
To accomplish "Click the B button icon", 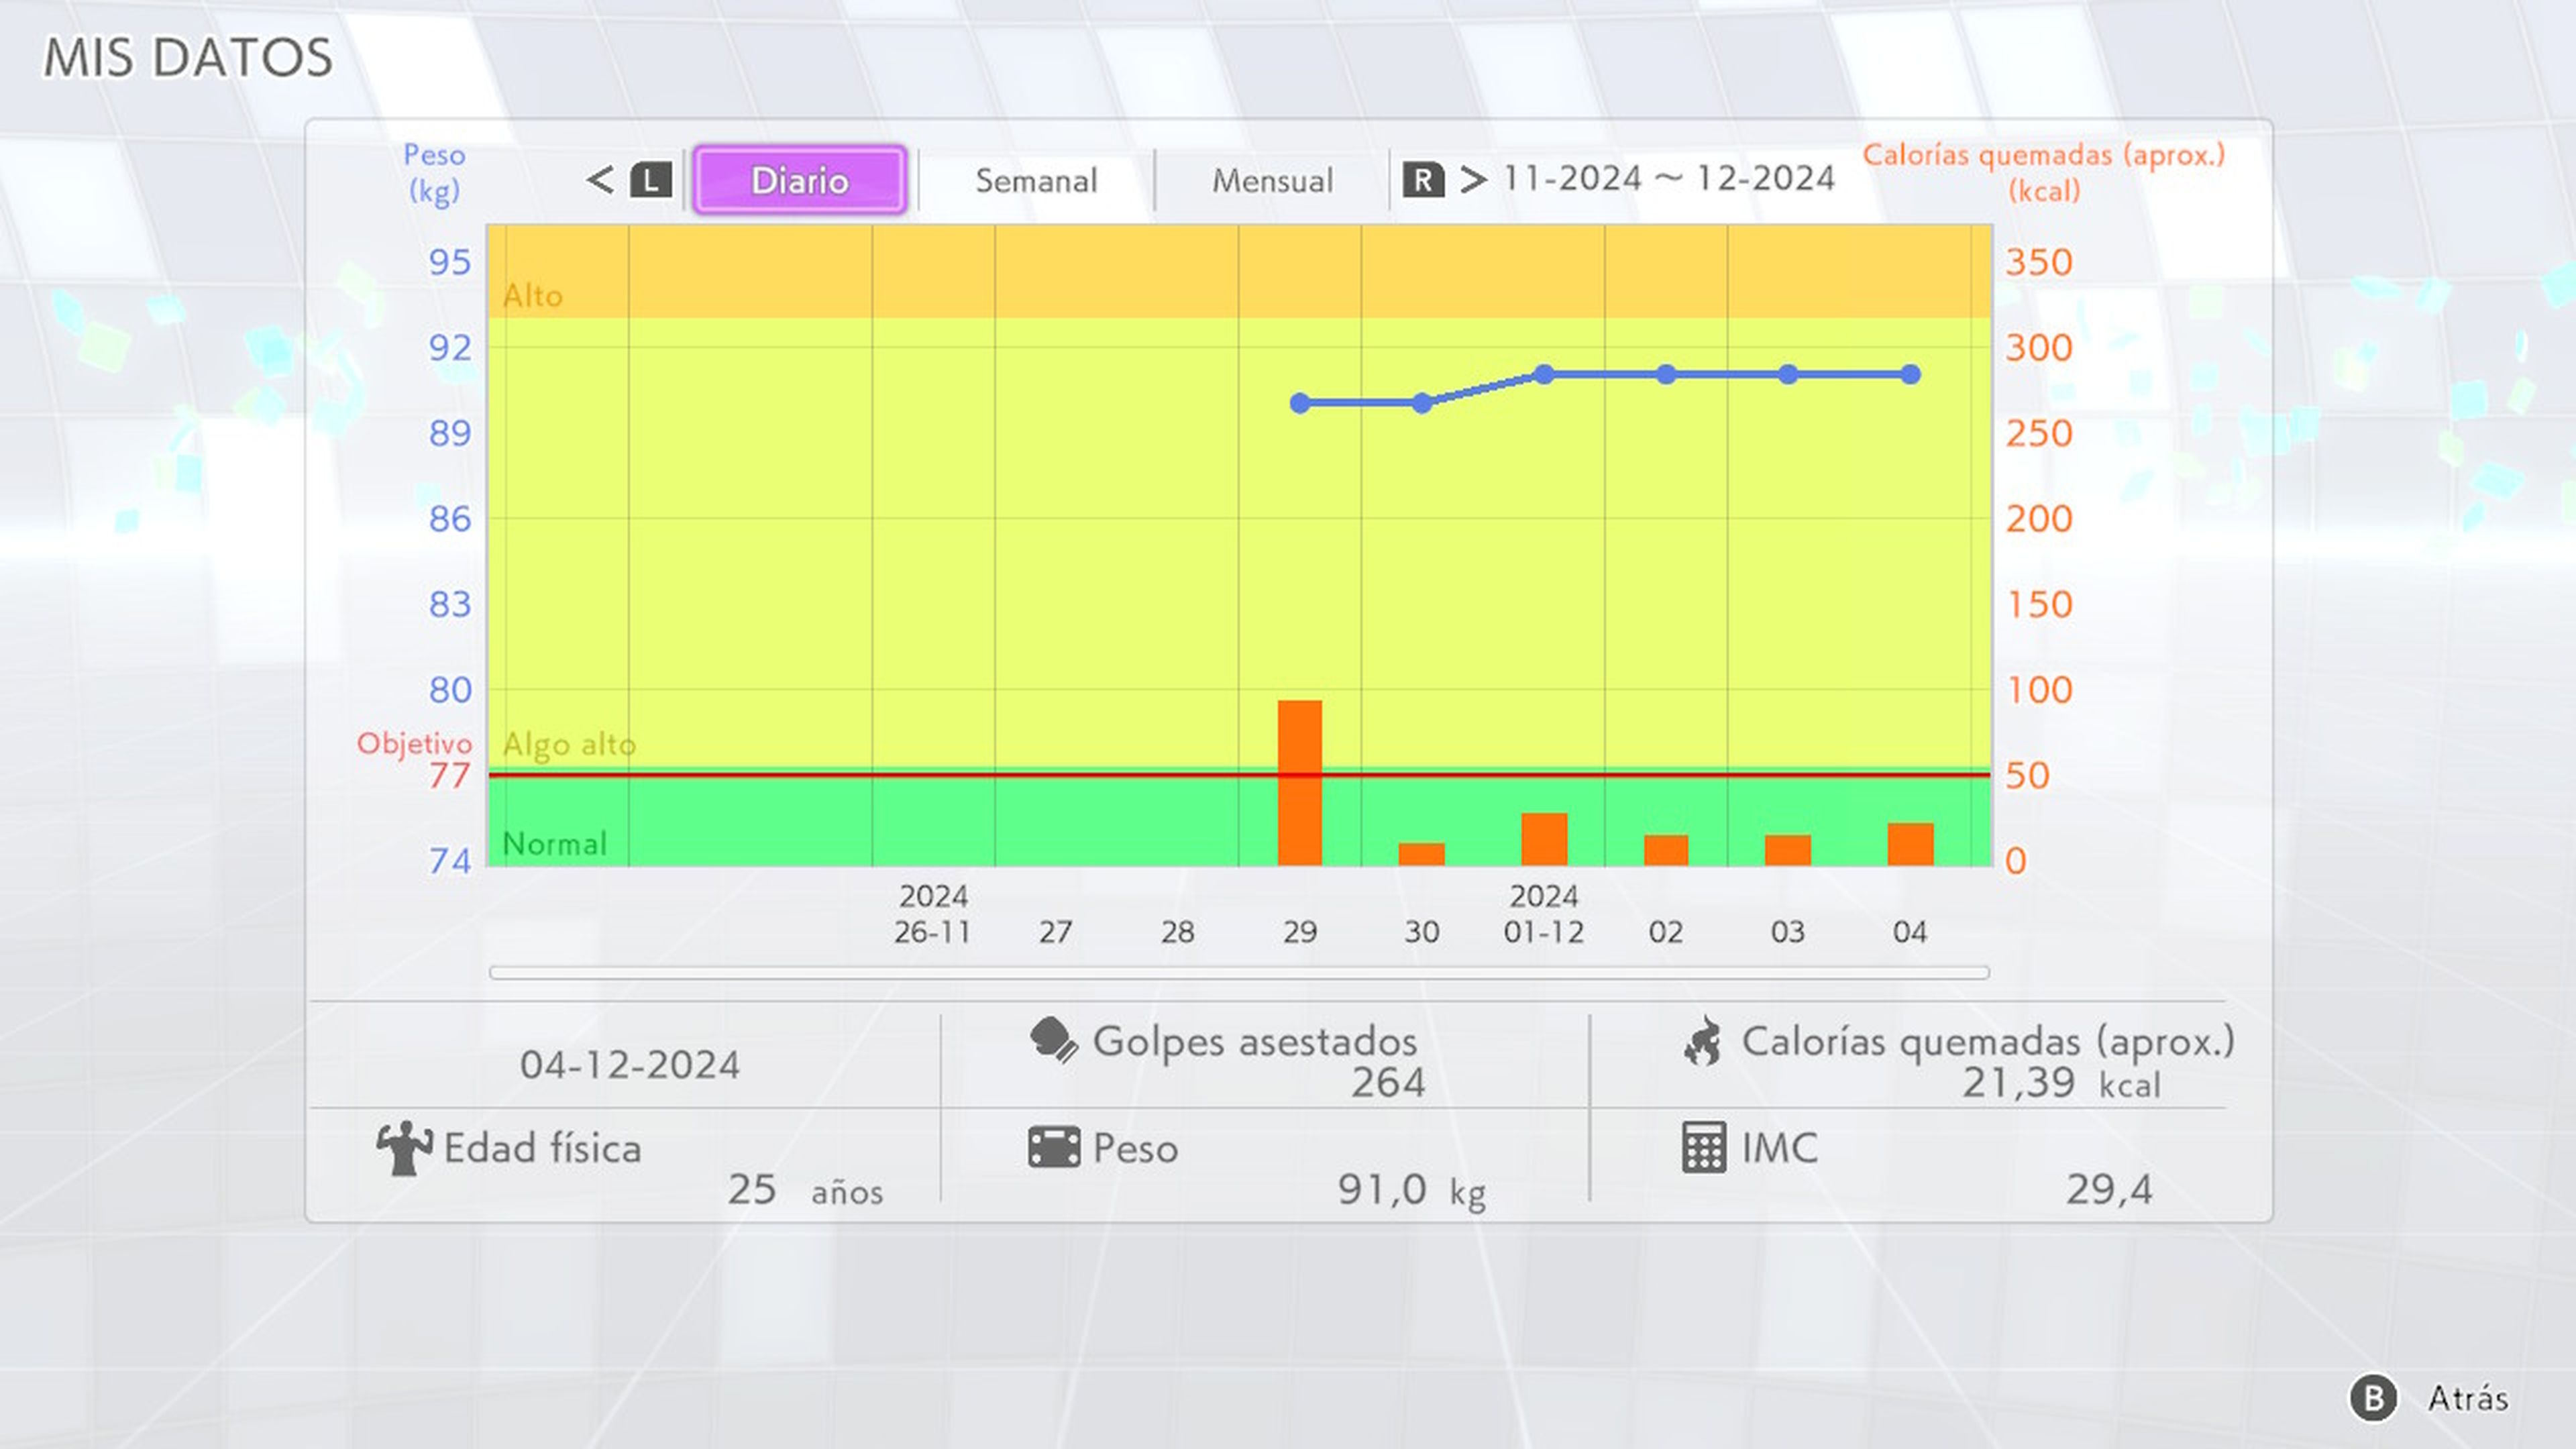I will pyautogui.click(x=2373, y=1397).
